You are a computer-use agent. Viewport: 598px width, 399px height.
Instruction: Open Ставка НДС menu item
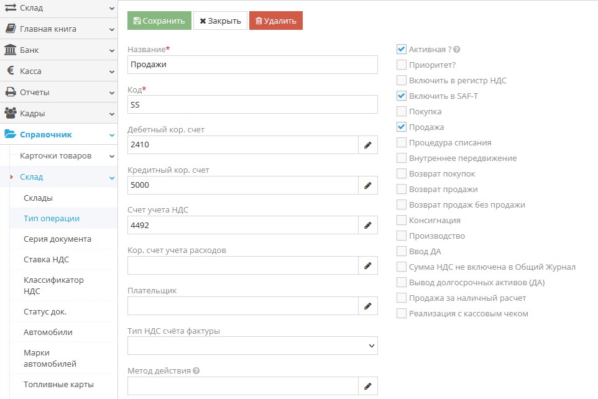point(47,259)
